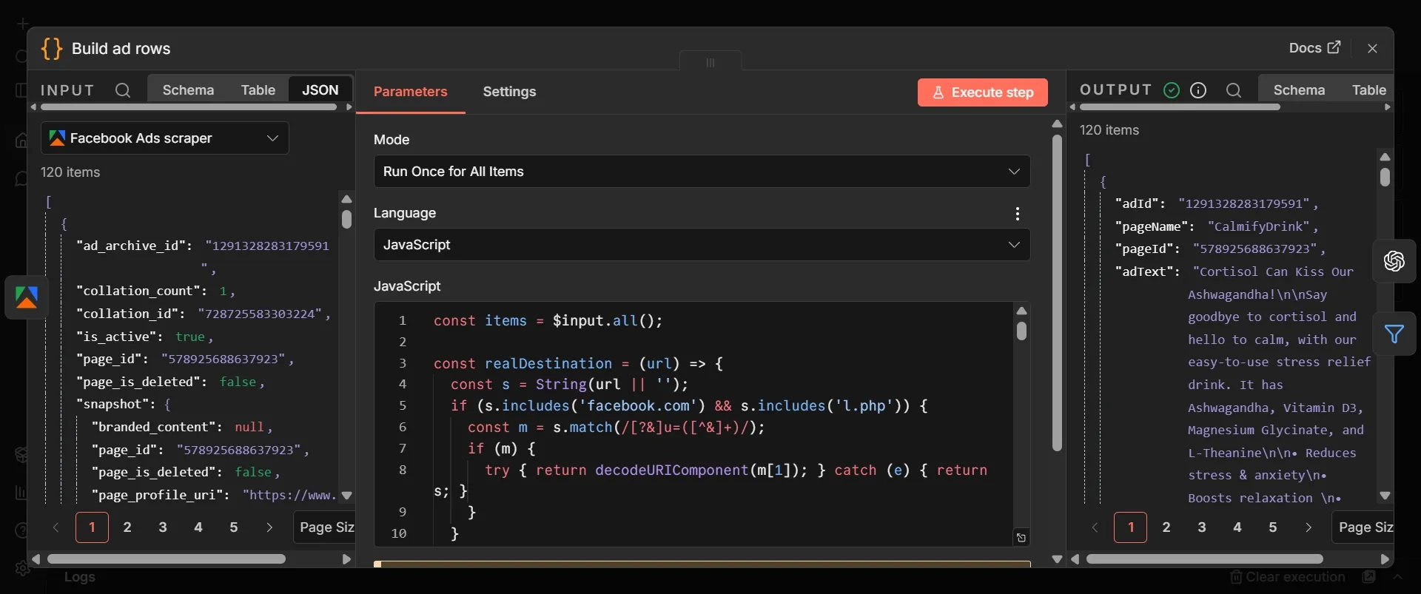Click the realDestination code line 3
The image size is (1421, 594).
tap(578, 364)
